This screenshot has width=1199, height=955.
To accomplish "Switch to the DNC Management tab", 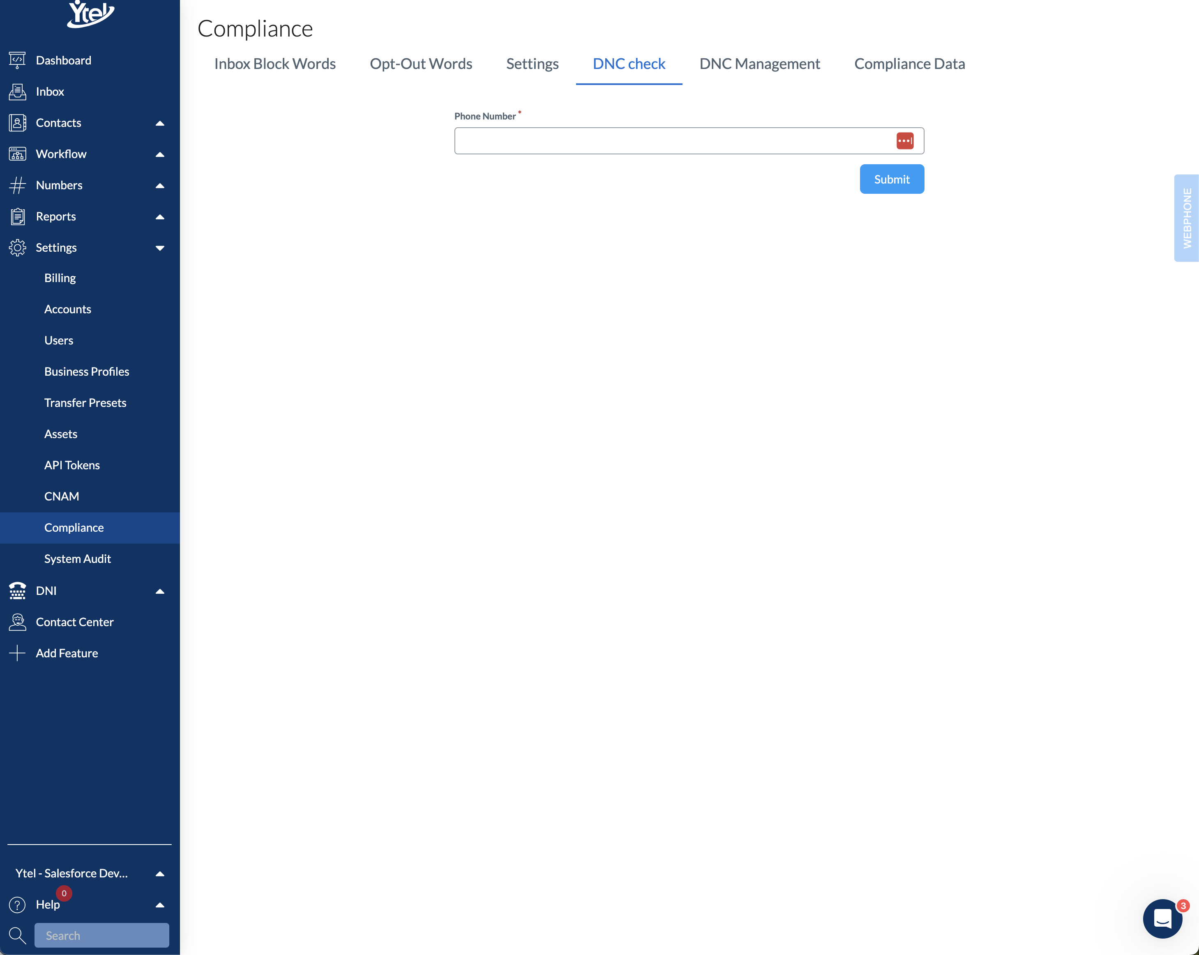I will (x=759, y=64).
